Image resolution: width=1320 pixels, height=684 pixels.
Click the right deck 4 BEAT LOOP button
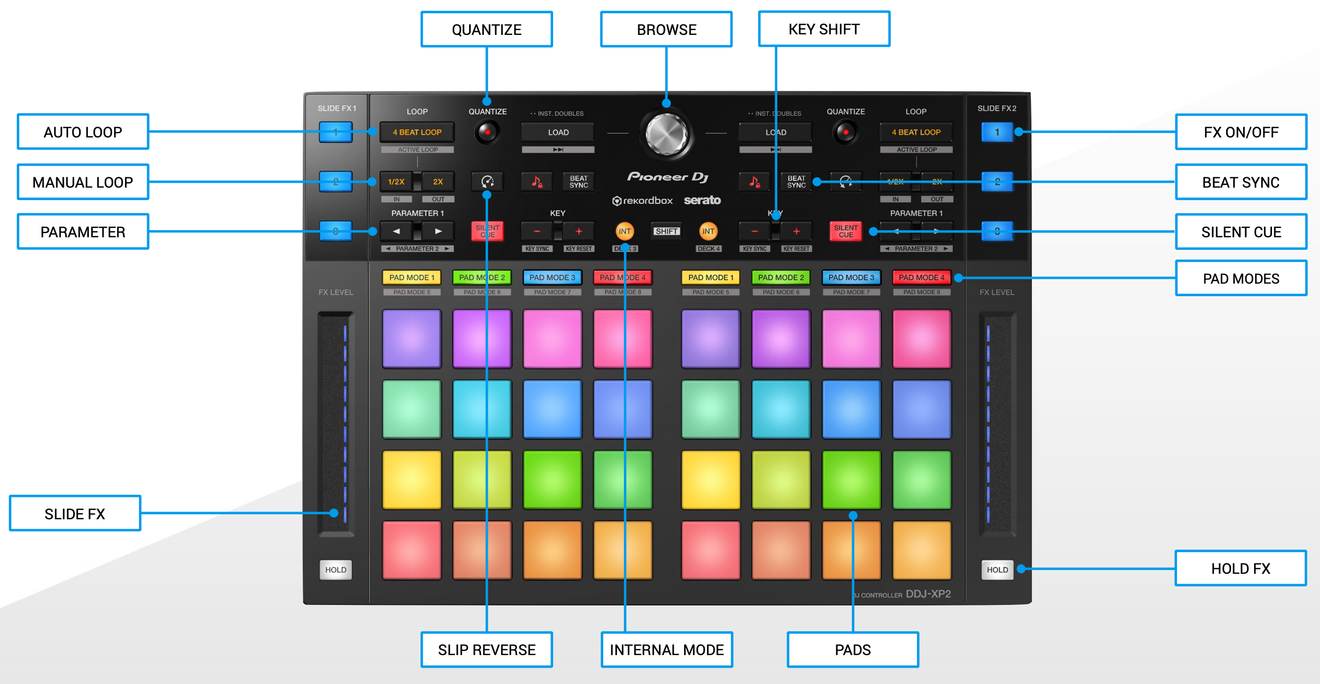(x=916, y=132)
